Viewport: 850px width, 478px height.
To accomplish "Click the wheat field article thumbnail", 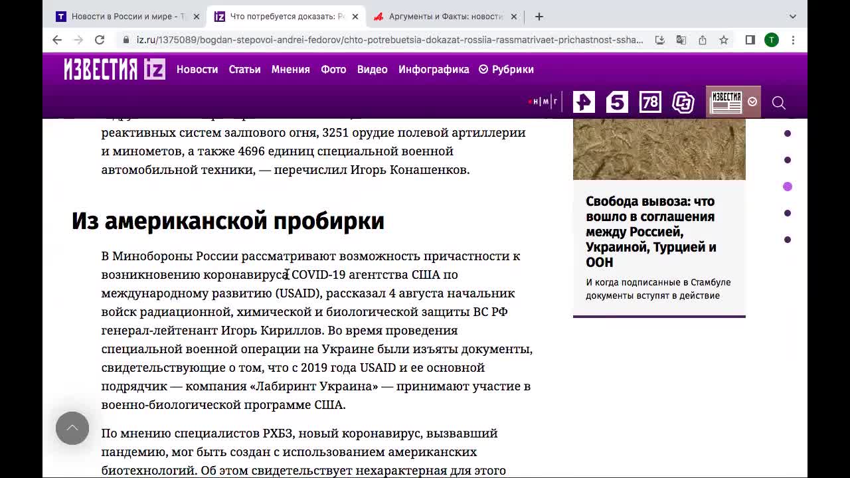I will click(659, 149).
